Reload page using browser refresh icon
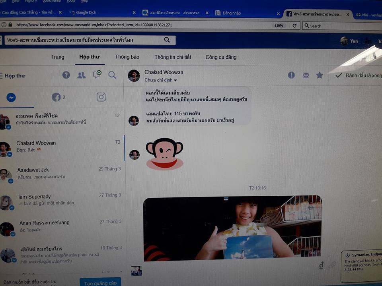The height and width of the screenshot is (286, 382). 294,25
